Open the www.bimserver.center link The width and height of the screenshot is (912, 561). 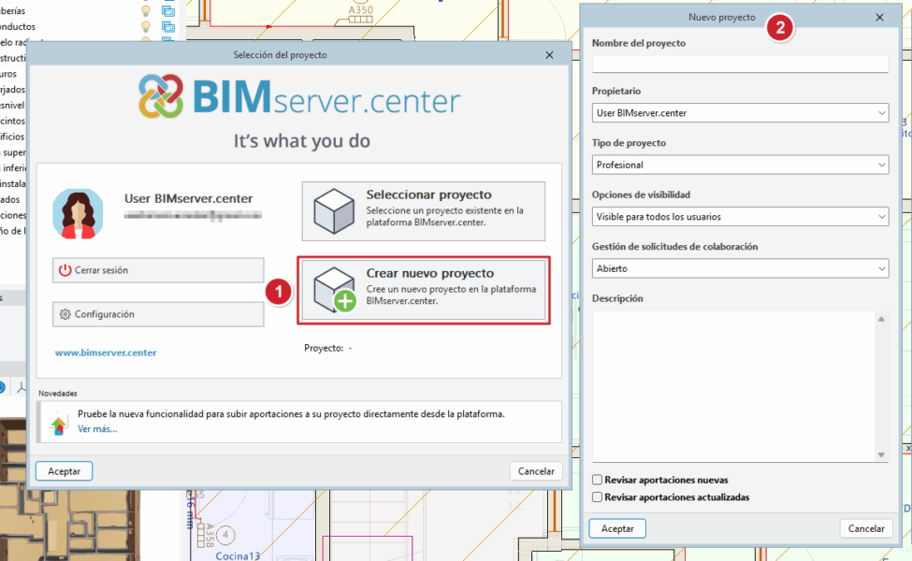pyautogui.click(x=106, y=353)
